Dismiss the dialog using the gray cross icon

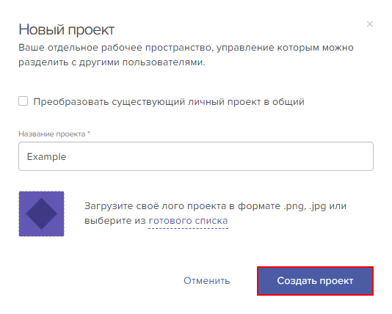pyautogui.click(x=370, y=24)
